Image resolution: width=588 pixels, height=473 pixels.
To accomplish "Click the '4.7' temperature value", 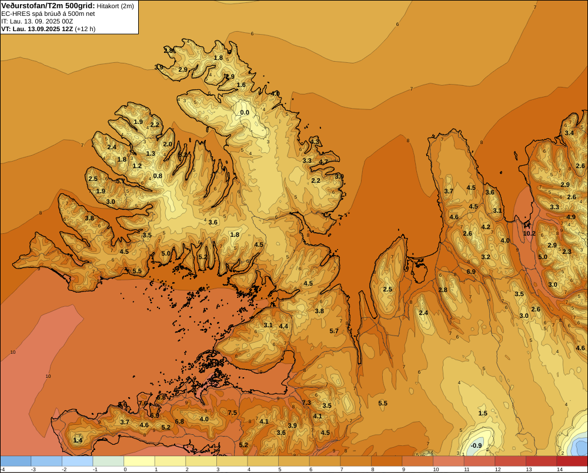I will [x=323, y=162].
